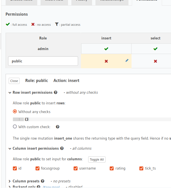171x188 pixels.
Task: Open help icon next to Column insert permissions
Action: pos(62,148)
